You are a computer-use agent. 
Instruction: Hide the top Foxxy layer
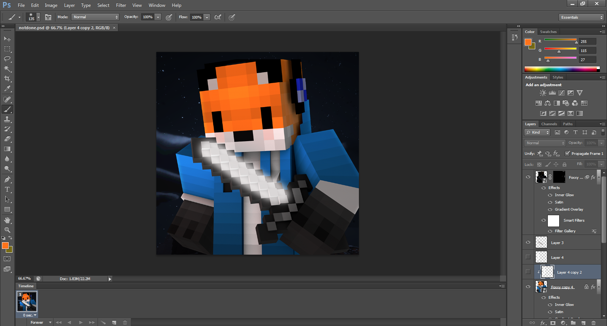click(x=528, y=177)
